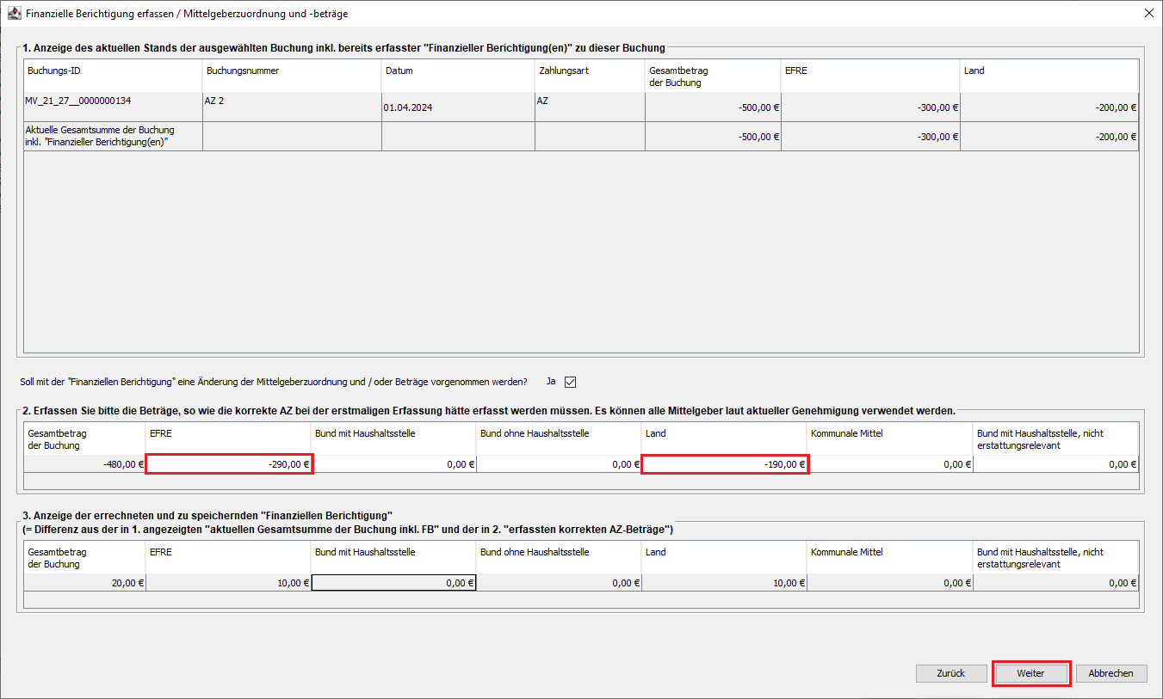Viewport: 1163px width, 699px height.
Task: Click the application icon in the title bar
Action: [x=14, y=14]
